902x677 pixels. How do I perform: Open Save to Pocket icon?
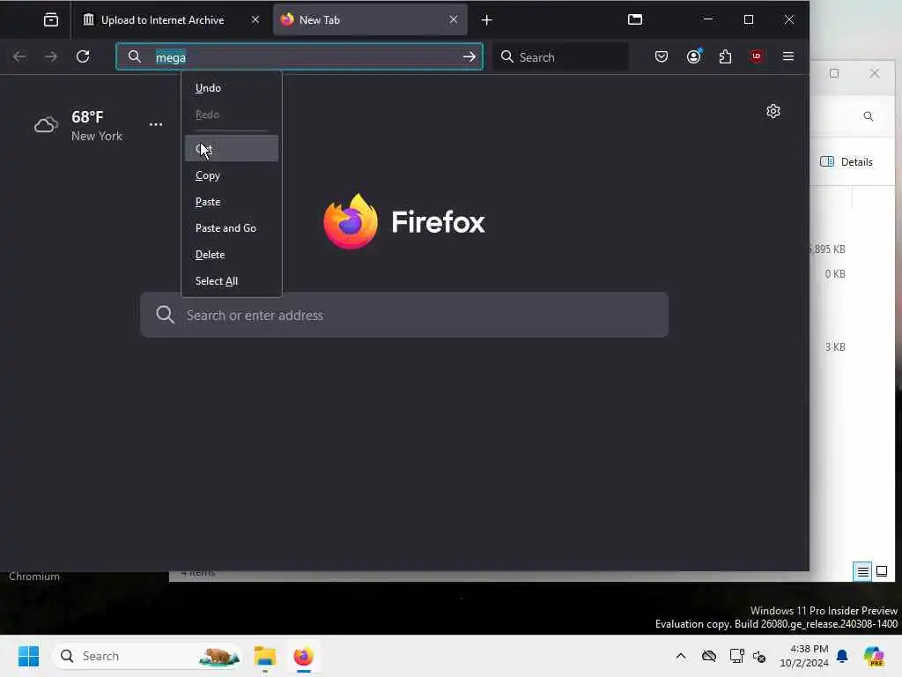coord(662,56)
